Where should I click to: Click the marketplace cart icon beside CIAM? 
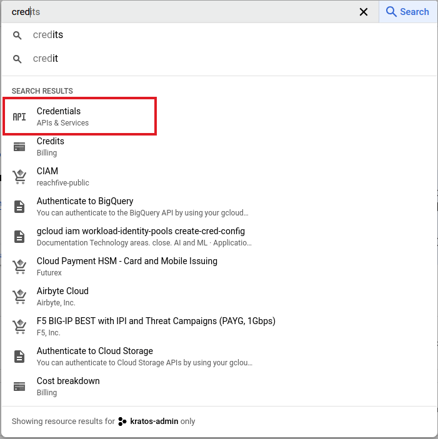(19, 177)
